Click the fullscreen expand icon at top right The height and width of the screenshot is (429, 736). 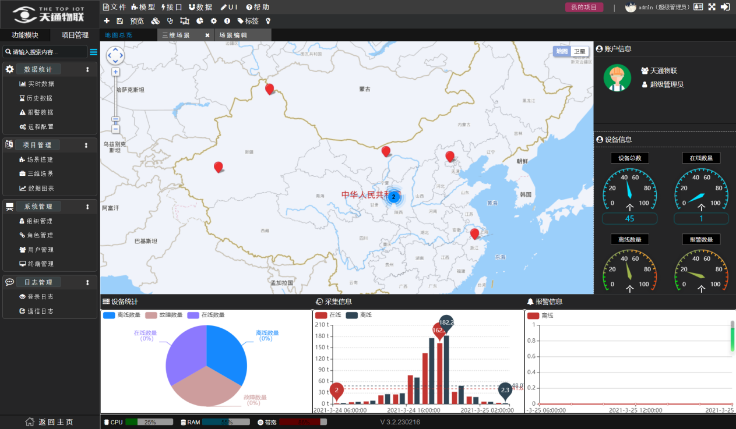coord(712,7)
